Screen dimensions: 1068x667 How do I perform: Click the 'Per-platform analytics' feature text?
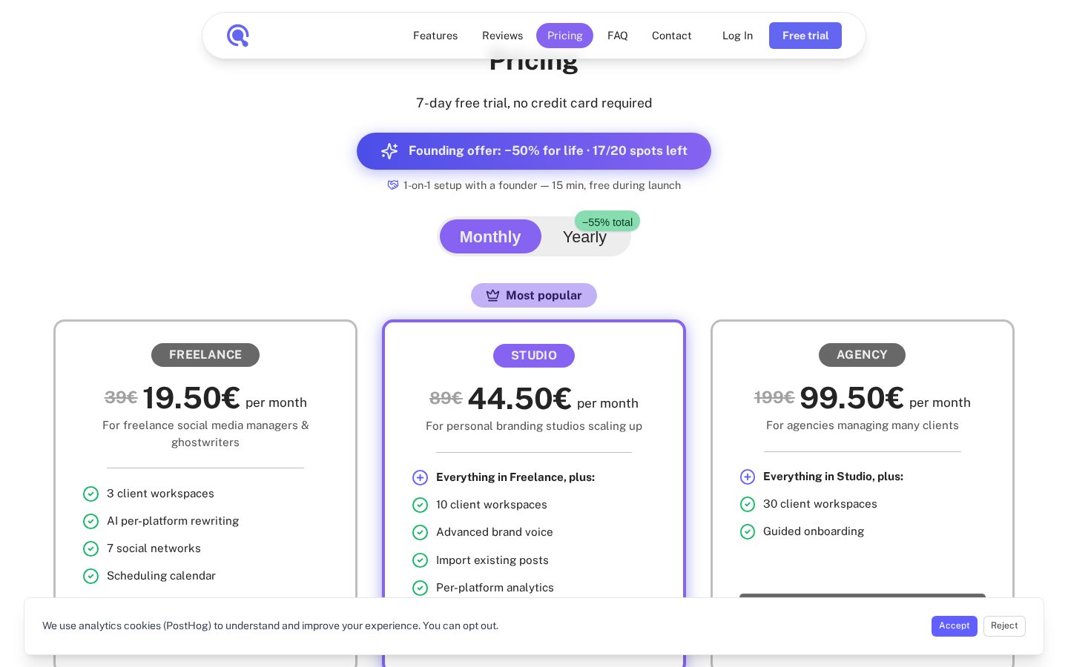point(495,588)
